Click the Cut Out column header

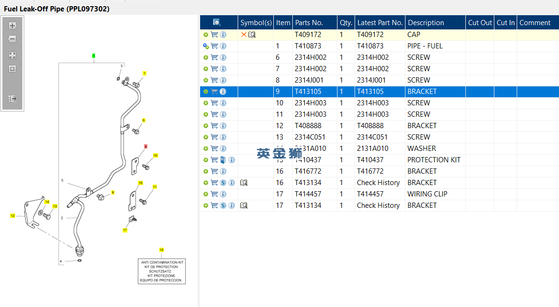click(x=480, y=22)
